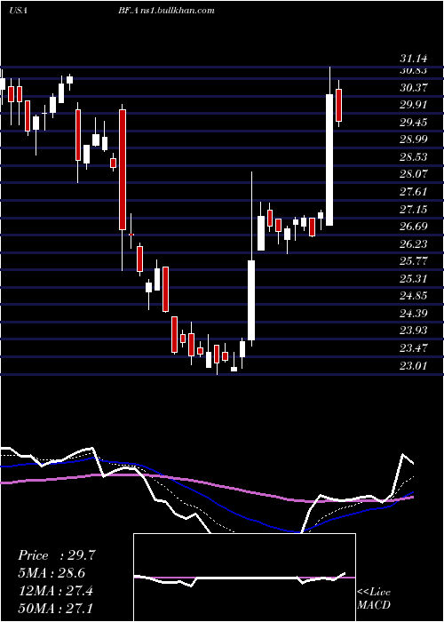Click the USA label at top left

click(18, 11)
